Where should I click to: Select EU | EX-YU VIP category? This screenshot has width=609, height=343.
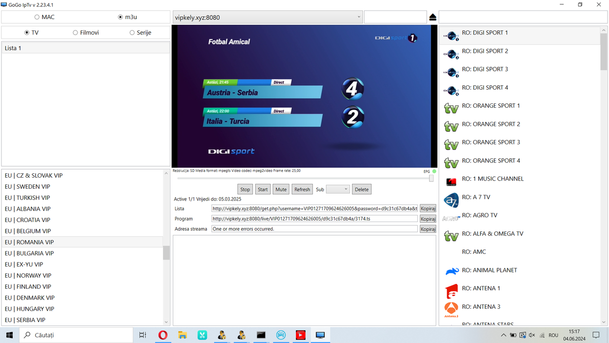point(82,264)
